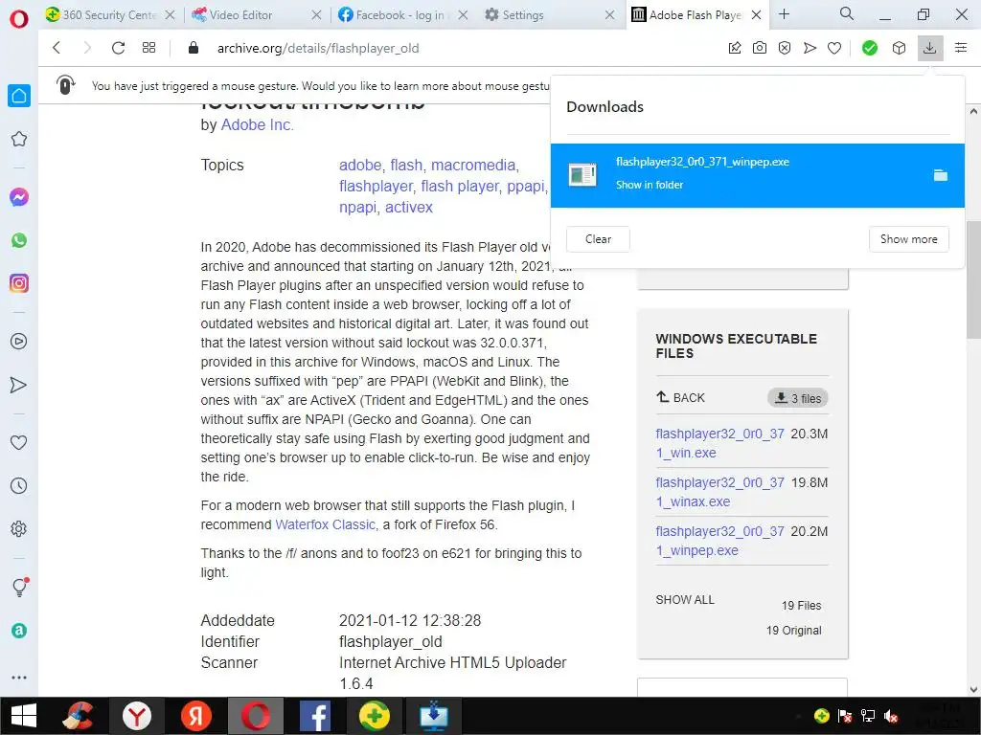Open the Windows Start menu
Viewport: 981px width, 735px height.
pyautogui.click(x=24, y=716)
